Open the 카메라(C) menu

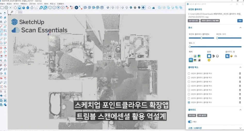point(24,4)
